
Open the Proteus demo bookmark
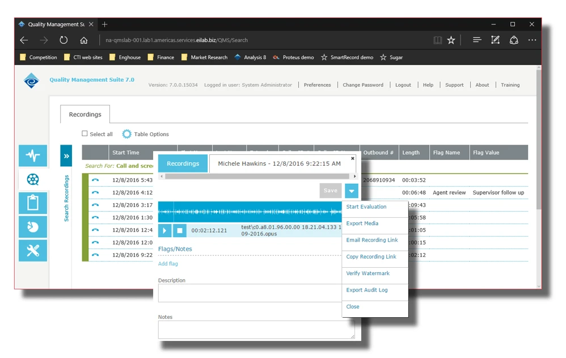(x=293, y=57)
